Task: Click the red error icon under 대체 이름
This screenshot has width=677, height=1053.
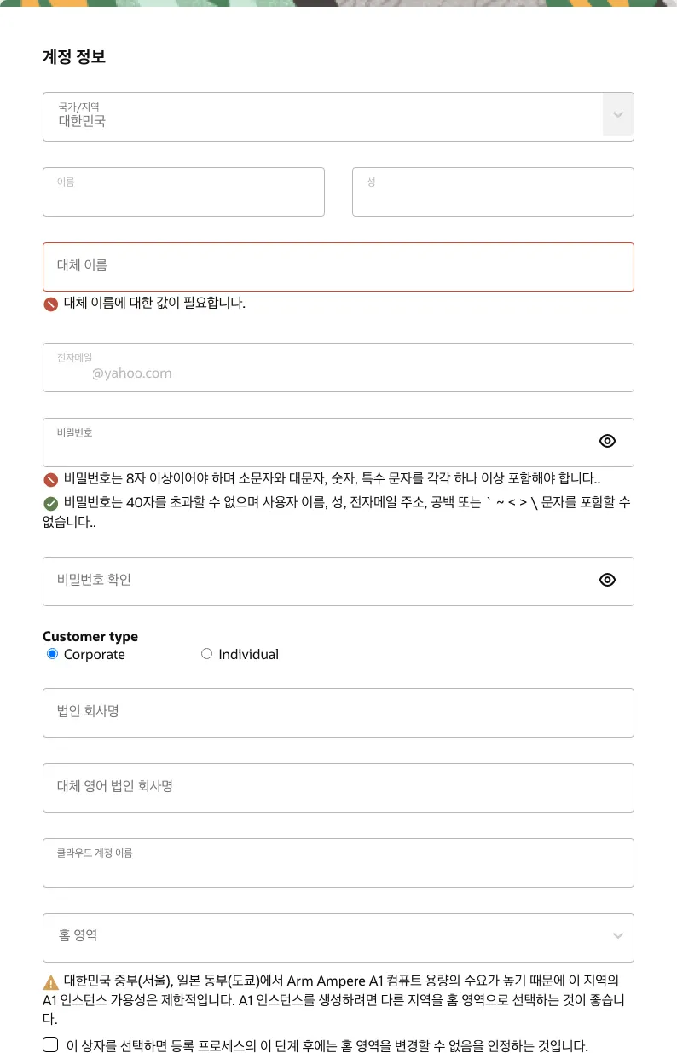Action: tap(51, 304)
